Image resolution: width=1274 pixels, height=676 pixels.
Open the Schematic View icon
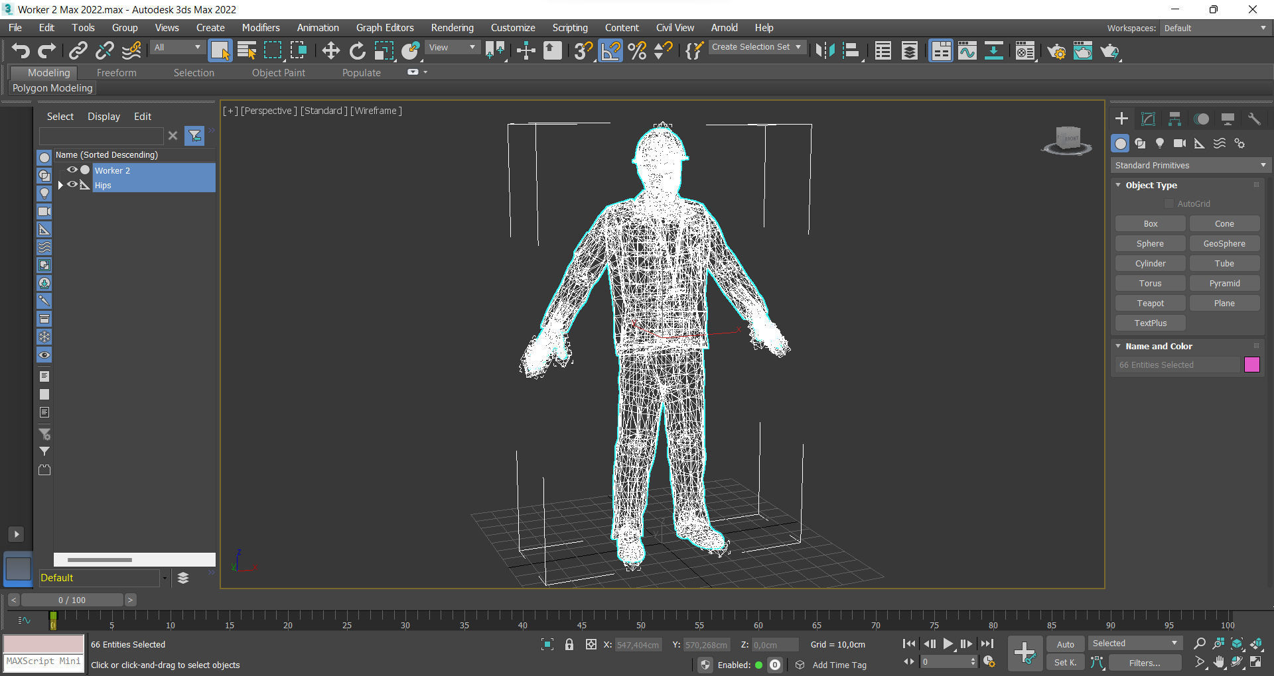click(993, 50)
